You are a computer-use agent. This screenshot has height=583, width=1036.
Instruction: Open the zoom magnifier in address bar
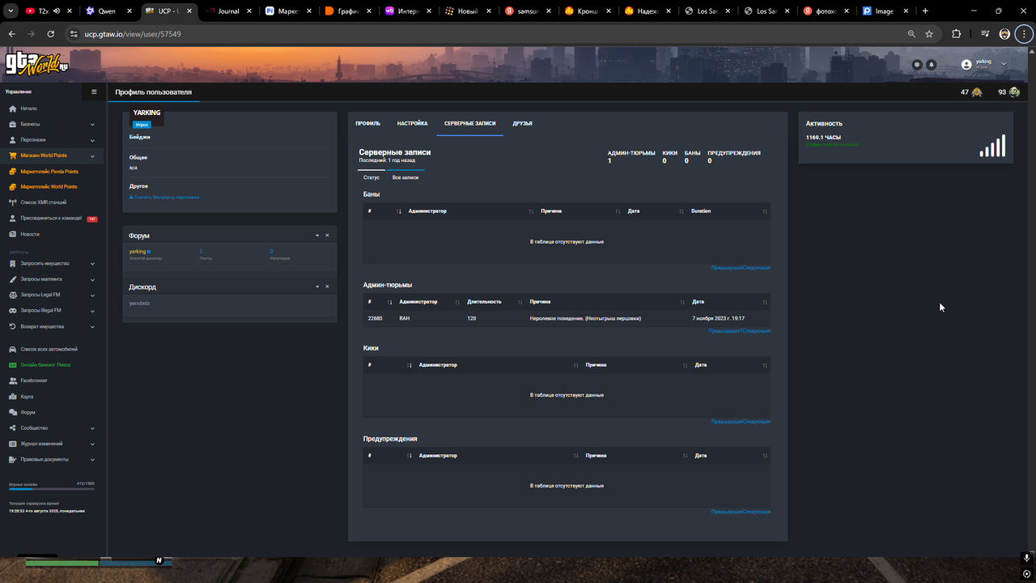911,34
